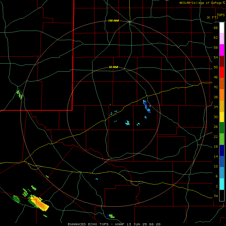Click the 26 legend value

coord(216,127)
